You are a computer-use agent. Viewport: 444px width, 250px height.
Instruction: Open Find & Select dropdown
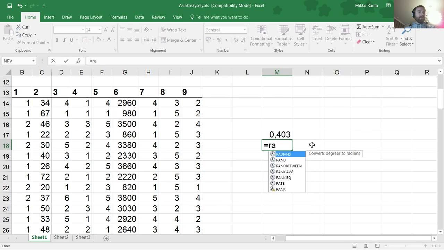pyautogui.click(x=407, y=36)
